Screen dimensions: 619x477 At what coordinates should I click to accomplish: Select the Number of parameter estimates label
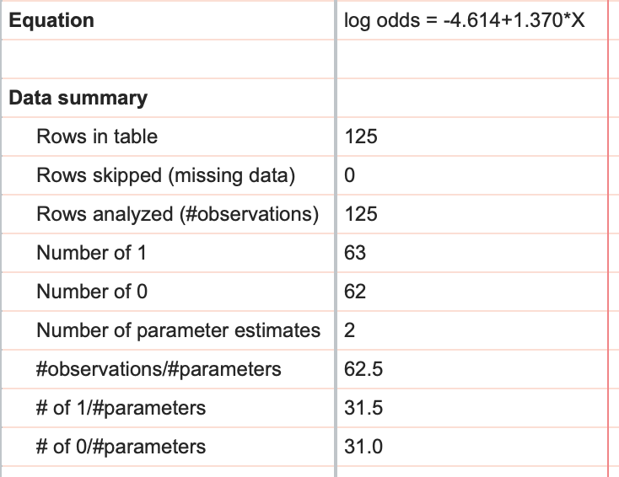178,330
